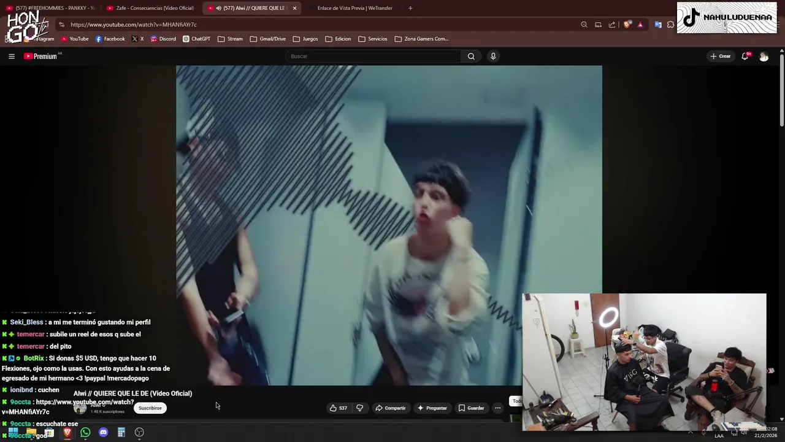Open OBS Studio from the taskbar
The image size is (785, 442).
[x=139, y=432]
